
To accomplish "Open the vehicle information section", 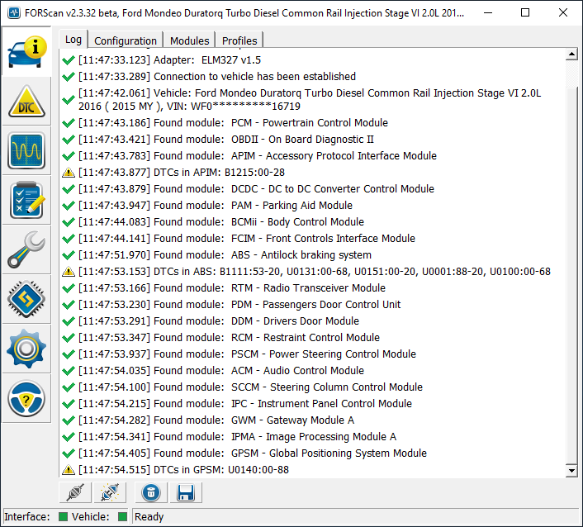I will tap(26, 51).
